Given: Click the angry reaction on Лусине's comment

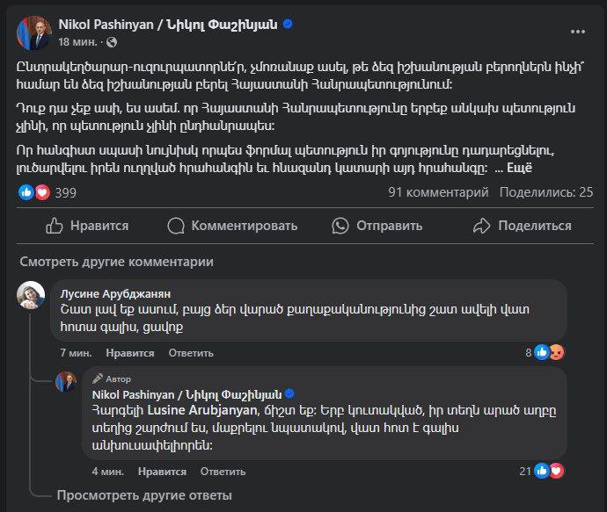Looking at the screenshot, I should (556, 352).
